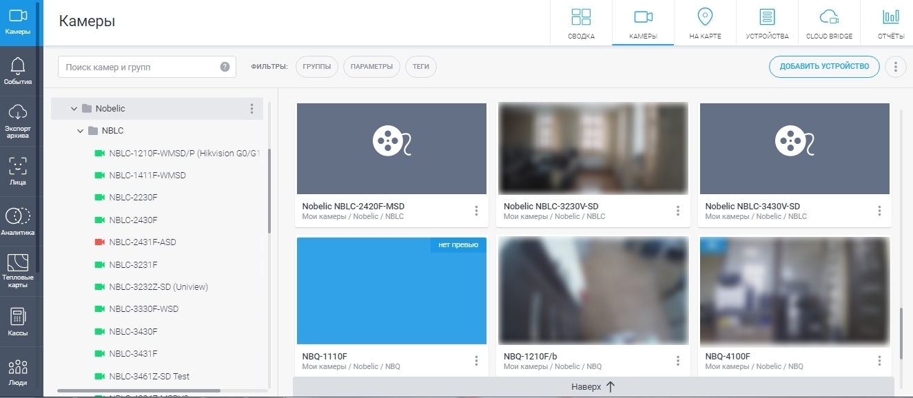913x398 pixels.
Task: Open the more options menu beside Добавить устройство
Action: coord(896,67)
